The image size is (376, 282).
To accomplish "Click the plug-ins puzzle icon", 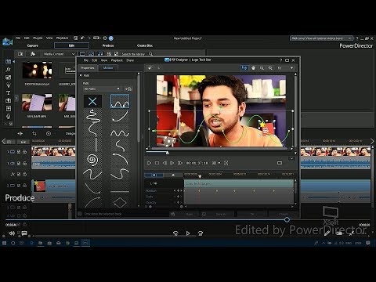I will pyautogui.click(x=33, y=54).
